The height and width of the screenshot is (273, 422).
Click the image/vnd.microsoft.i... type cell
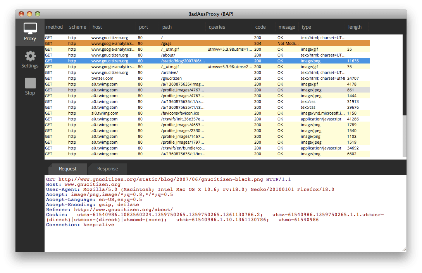322,113
